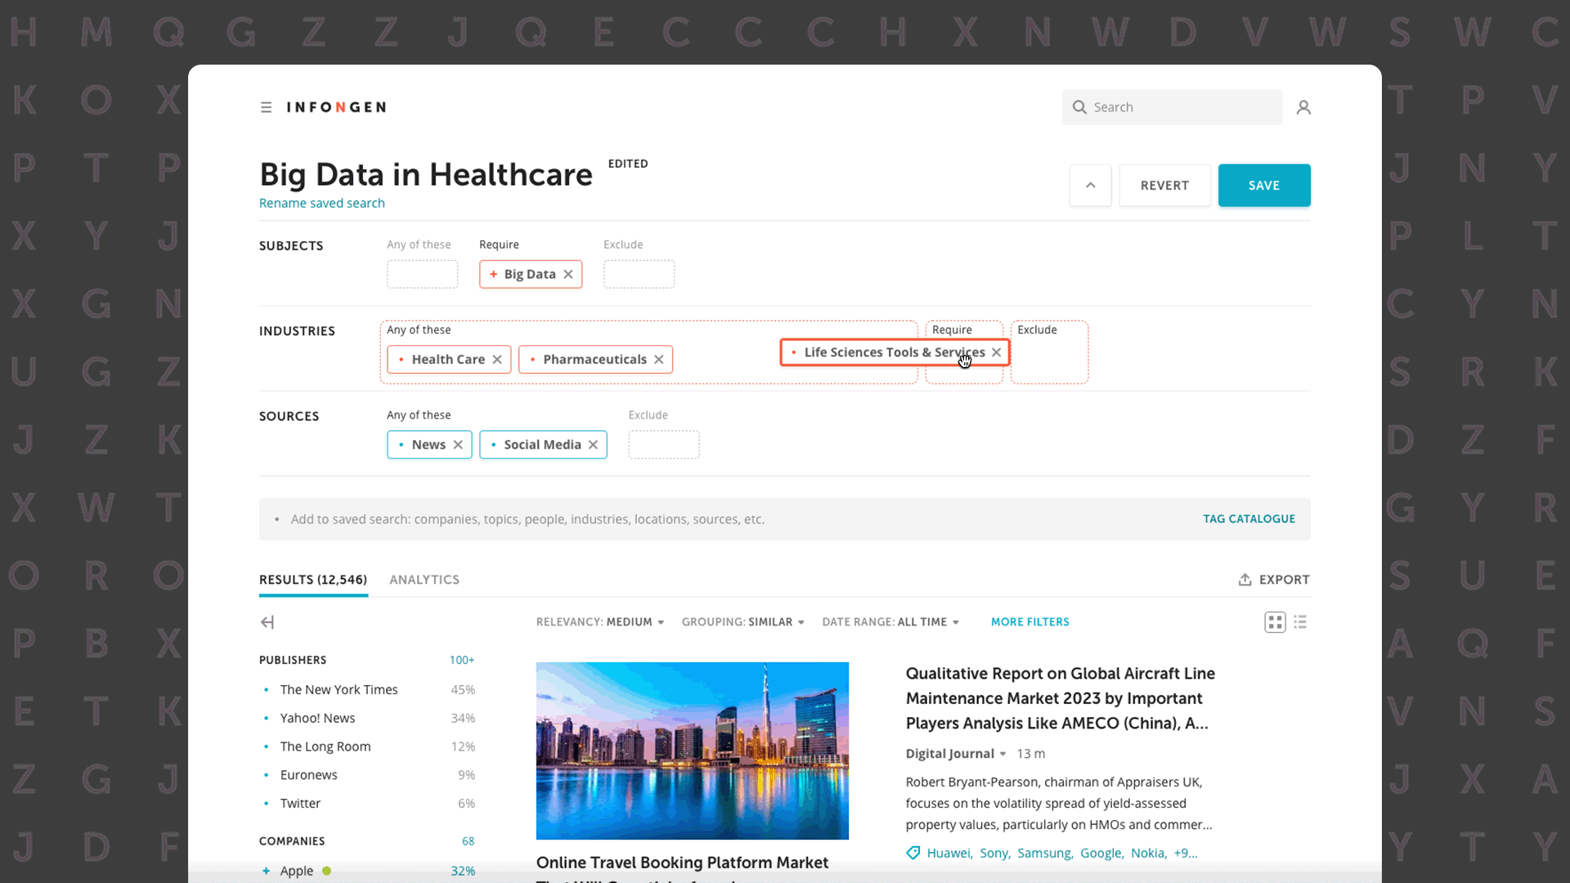The width and height of the screenshot is (1570, 883).
Task: Open the hamburger menu next to Infongen
Action: click(266, 107)
